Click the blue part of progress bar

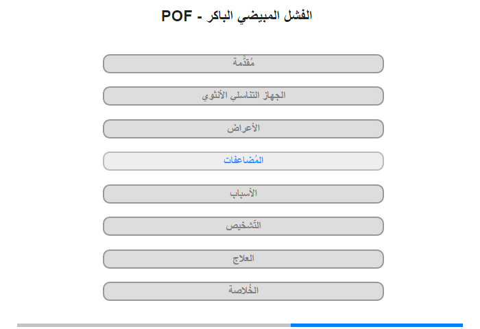pyautogui.click(x=376, y=325)
